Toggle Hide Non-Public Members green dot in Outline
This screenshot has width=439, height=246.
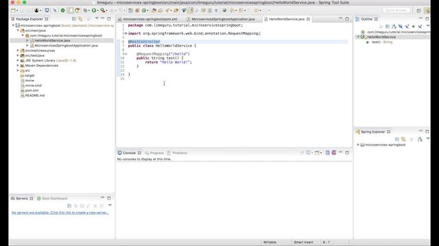coord(414,26)
